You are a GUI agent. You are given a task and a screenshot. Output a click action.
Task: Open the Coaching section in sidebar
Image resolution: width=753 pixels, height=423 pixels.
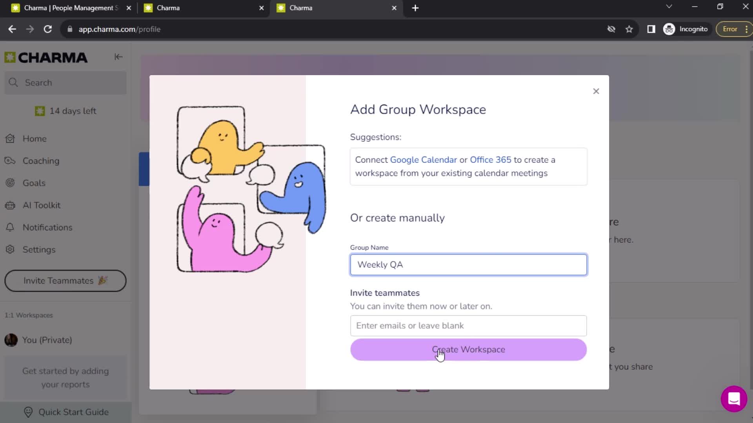(x=41, y=161)
